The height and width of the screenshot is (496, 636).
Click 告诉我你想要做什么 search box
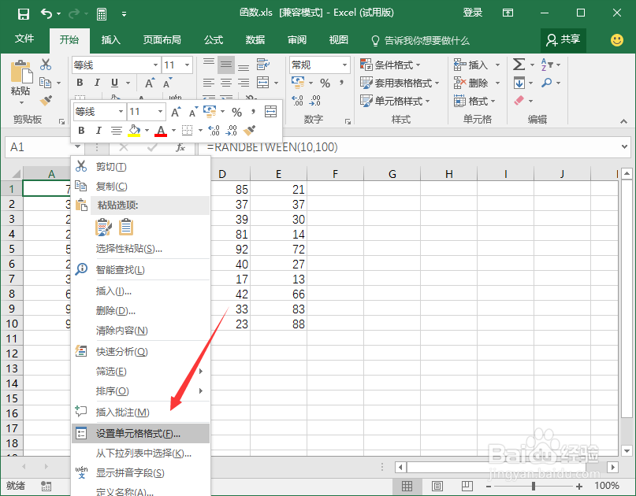[x=421, y=40]
